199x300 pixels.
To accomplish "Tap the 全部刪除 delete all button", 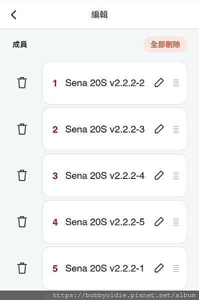I will click(165, 44).
